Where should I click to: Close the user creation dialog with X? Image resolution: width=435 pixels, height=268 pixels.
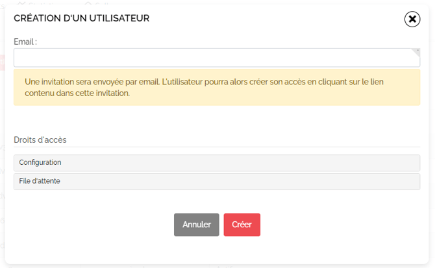coord(412,19)
